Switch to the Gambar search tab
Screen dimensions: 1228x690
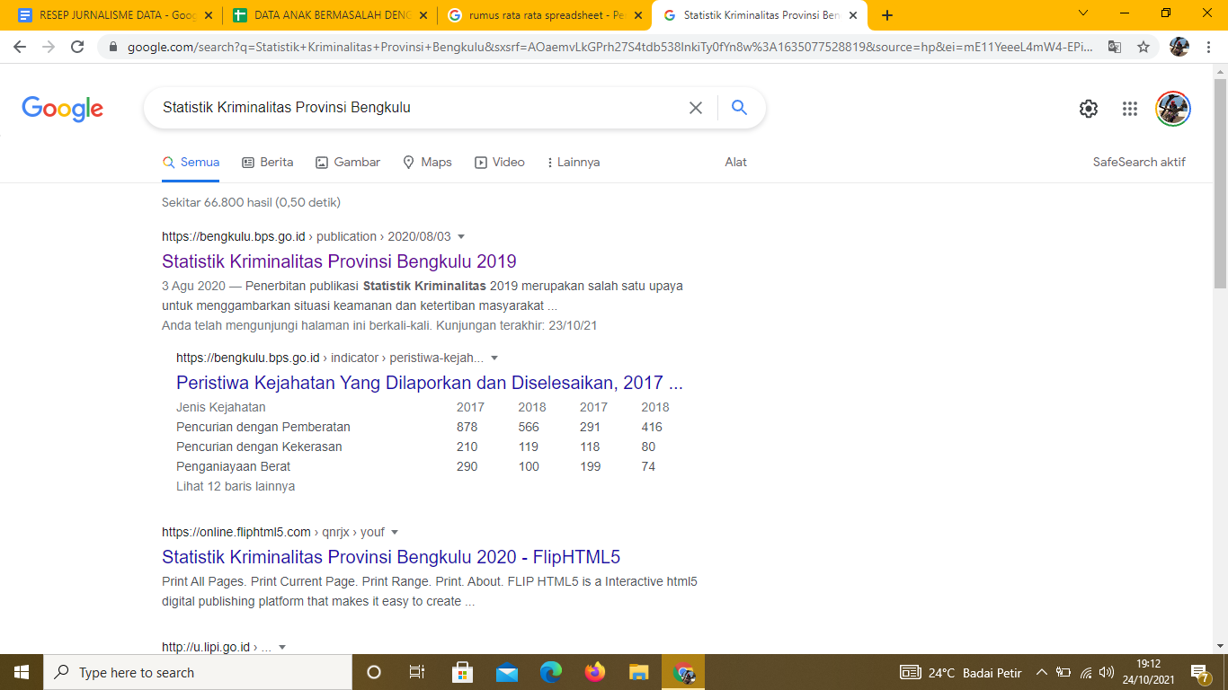(x=348, y=163)
